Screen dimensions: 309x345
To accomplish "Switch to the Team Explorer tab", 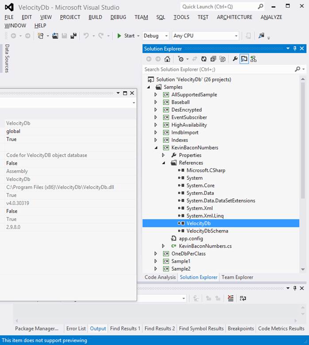I will coord(237,277).
